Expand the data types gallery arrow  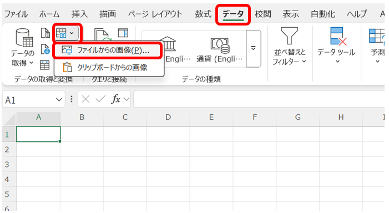(253, 49)
